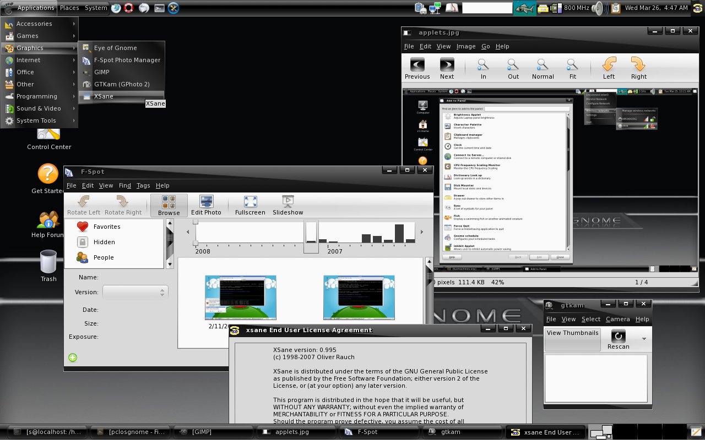Open the Places menu in top panel

coord(69,8)
